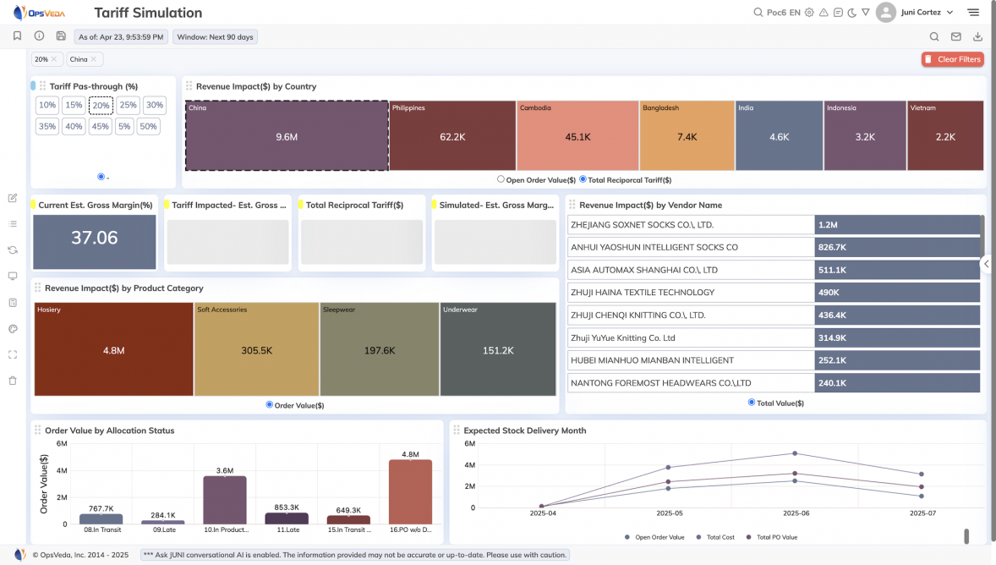
Task: Select the Total Reciprocal Tariff($) radio button
Action: (x=583, y=179)
